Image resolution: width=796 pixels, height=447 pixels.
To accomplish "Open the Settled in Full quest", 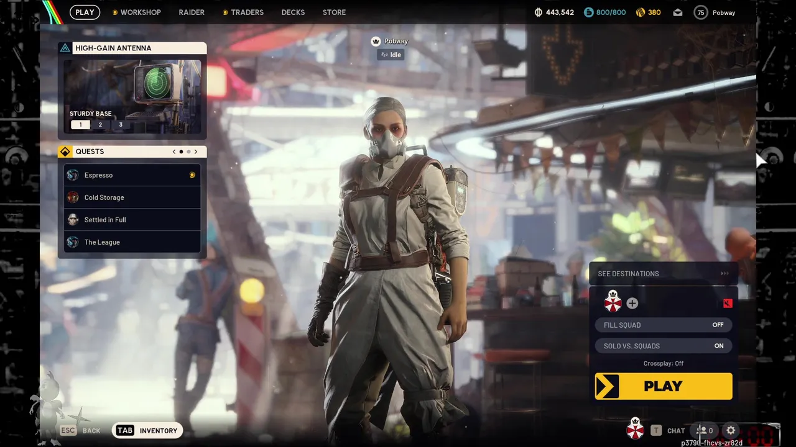I will click(132, 220).
